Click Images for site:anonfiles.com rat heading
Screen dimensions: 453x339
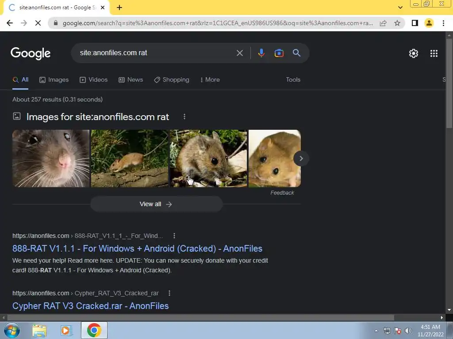[98, 117]
